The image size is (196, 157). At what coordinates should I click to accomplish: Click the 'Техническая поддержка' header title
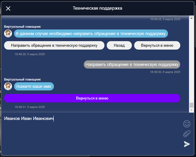point(97,8)
